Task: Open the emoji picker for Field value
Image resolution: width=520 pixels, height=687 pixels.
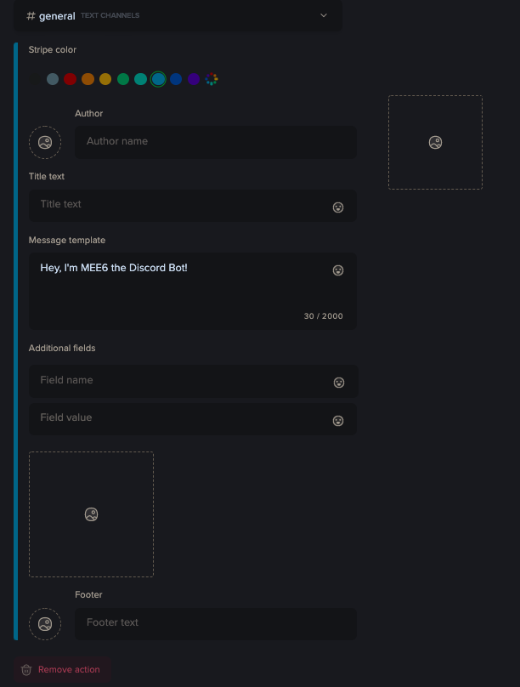Action: click(338, 420)
